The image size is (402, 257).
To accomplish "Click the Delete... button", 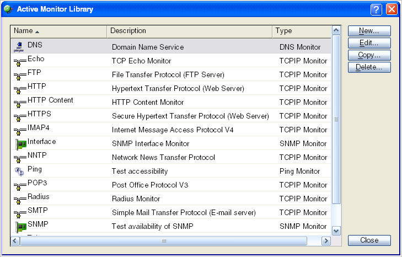I will [369, 67].
